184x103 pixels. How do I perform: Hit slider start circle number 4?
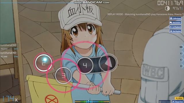coord(85,65)
